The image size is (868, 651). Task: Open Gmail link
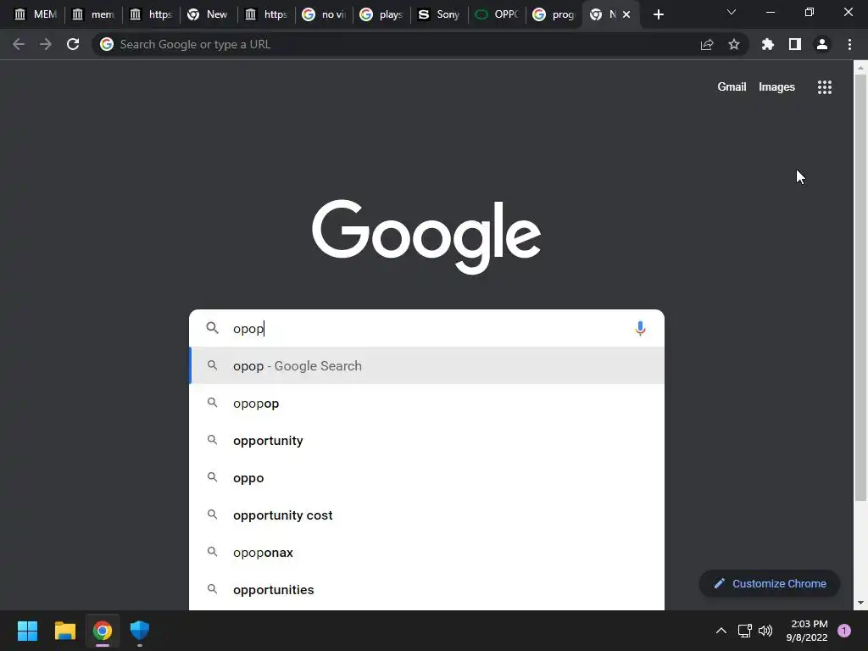732,87
